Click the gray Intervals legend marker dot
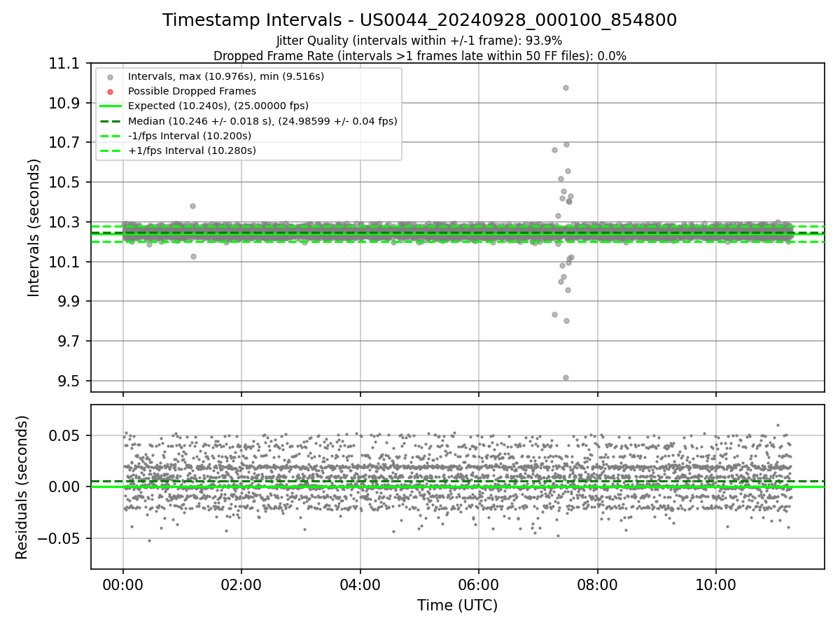This screenshot has height=630, width=840. tap(110, 77)
